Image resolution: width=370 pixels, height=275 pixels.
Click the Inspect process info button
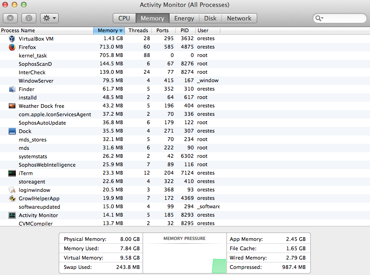tap(29, 18)
